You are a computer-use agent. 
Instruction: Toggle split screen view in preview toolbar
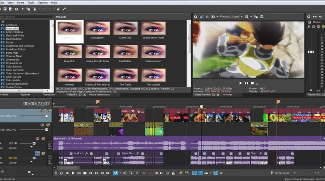point(213,17)
